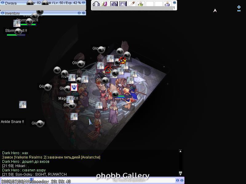Screen dimensions: 246x184
Task: Click the guild emblem icon on the map
Action: tap(74, 87)
